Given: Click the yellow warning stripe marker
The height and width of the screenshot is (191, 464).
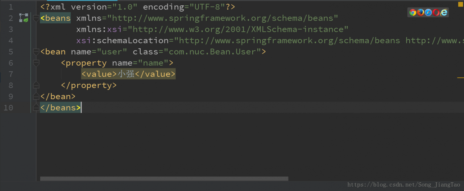Looking at the screenshot, I should pyautogui.click(x=460, y=77).
